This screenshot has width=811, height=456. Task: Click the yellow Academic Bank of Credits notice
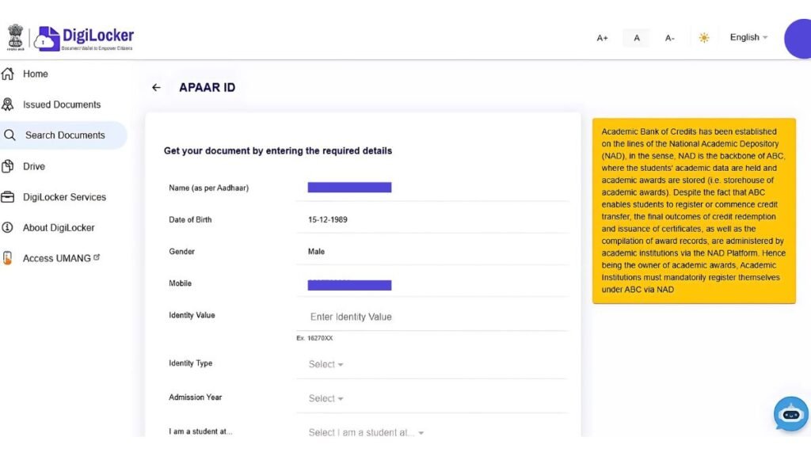click(694, 211)
